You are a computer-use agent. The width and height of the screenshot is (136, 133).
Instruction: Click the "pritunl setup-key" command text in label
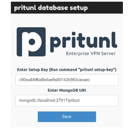[x=97, y=70]
